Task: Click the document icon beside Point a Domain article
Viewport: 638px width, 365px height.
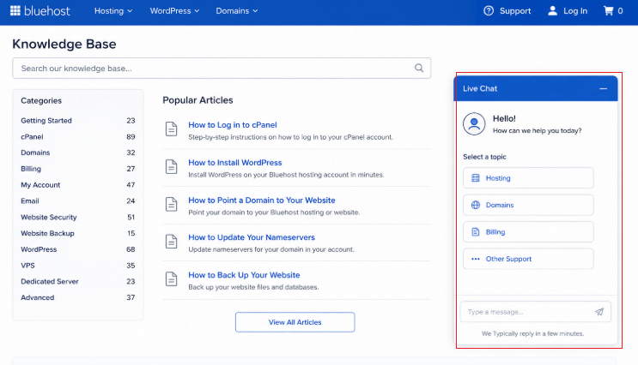Action: click(171, 204)
